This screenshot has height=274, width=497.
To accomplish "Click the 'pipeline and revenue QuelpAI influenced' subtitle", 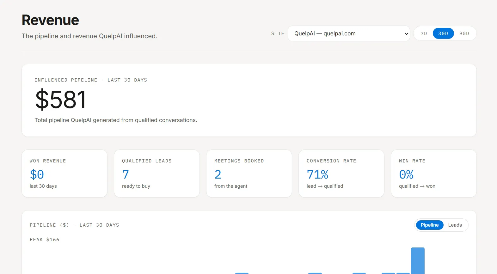I will (89, 36).
